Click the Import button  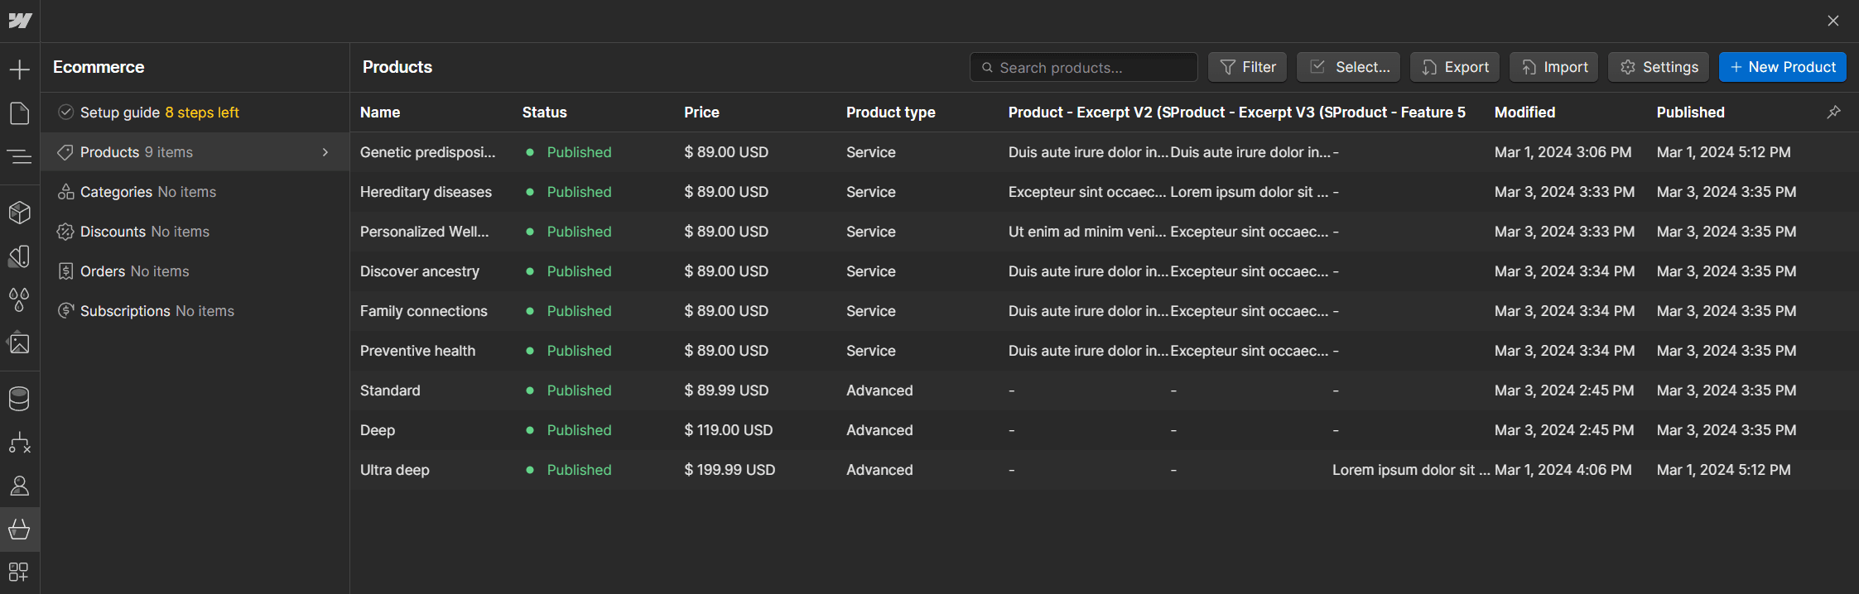(x=1554, y=67)
